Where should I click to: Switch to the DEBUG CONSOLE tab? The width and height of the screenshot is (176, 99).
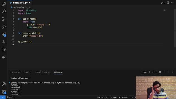[x=43, y=72]
